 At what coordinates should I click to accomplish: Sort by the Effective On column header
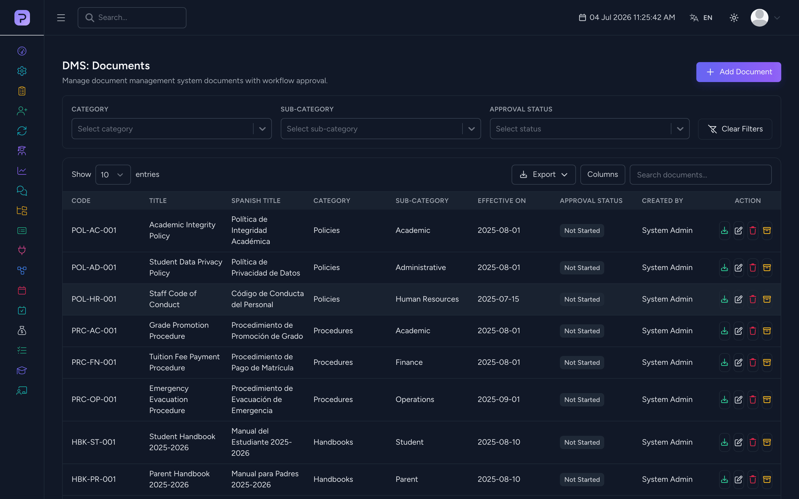pyautogui.click(x=502, y=201)
